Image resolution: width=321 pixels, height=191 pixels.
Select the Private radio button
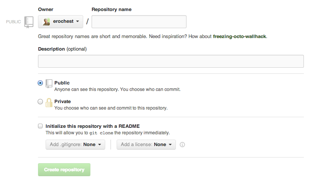click(x=40, y=102)
